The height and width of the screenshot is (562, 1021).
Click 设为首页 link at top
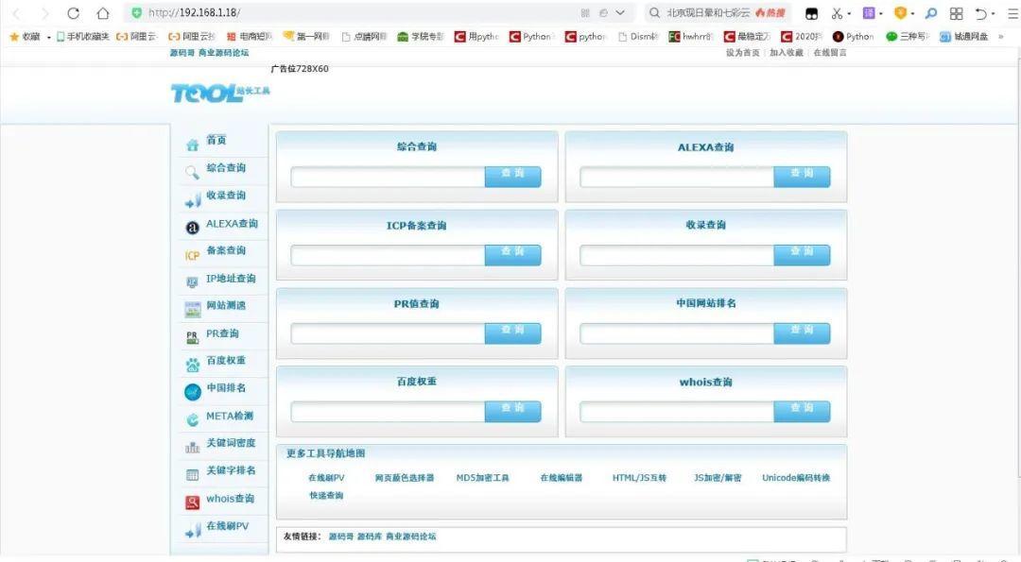(x=742, y=53)
